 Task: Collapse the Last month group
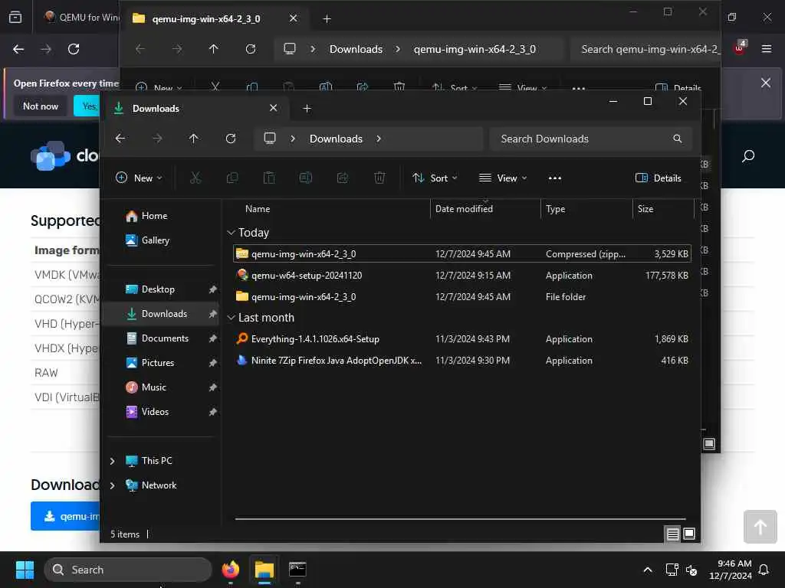[231, 318]
